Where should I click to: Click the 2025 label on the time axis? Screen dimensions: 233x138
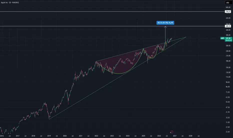point(143,136)
